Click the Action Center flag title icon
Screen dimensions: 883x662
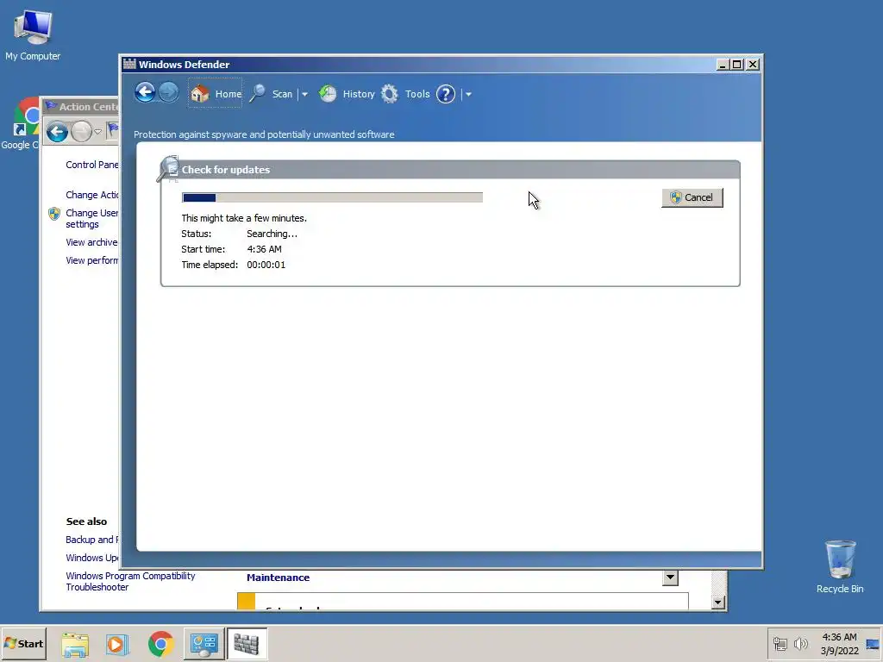pos(51,106)
